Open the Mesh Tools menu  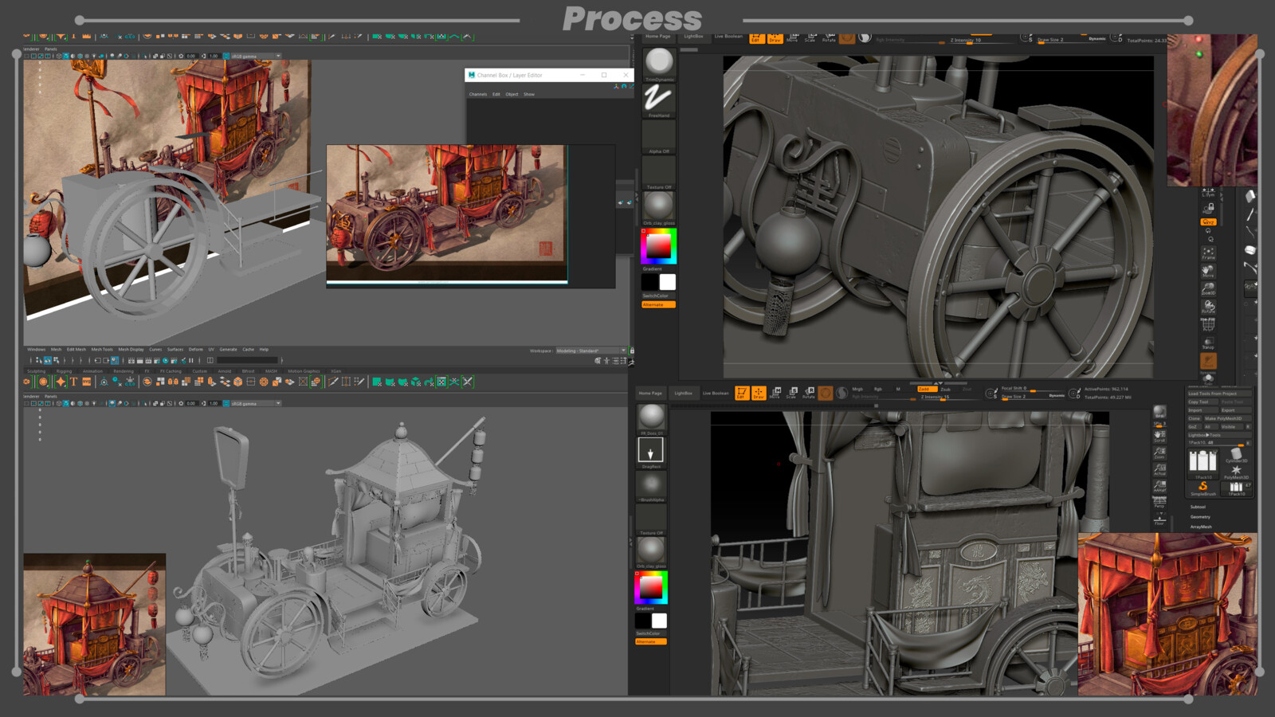(102, 349)
